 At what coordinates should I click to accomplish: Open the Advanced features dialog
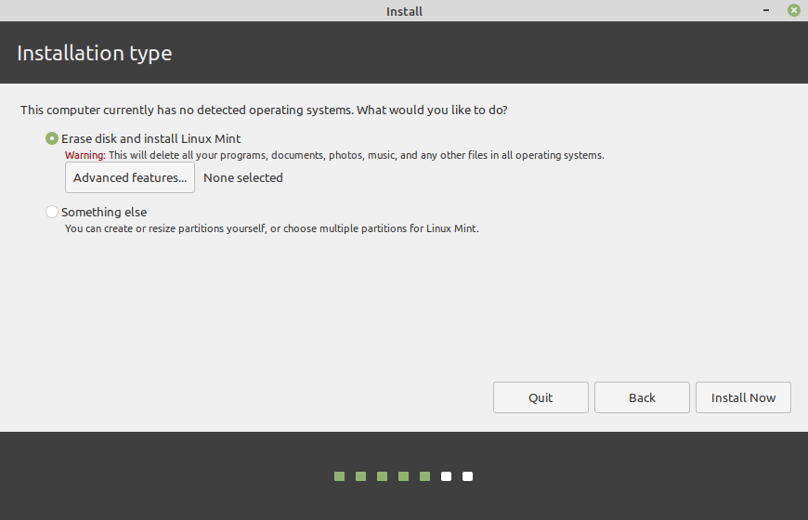click(130, 177)
